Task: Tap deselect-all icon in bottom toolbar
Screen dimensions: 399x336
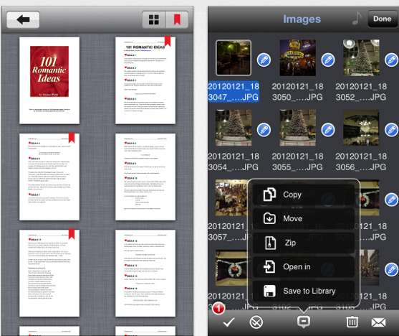Action: 256,322
